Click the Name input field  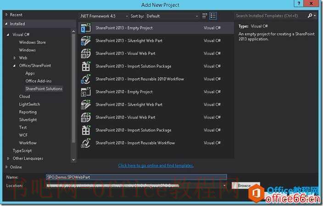pos(136,177)
